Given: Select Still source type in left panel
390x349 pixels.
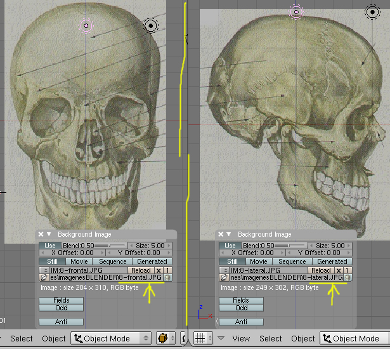Looking at the screenshot, I should (x=52, y=261).
